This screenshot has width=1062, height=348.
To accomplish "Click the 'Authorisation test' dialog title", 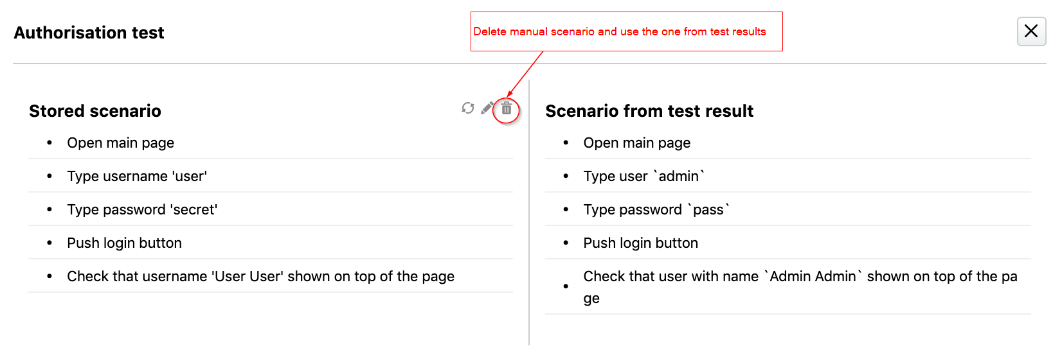I will click(89, 33).
